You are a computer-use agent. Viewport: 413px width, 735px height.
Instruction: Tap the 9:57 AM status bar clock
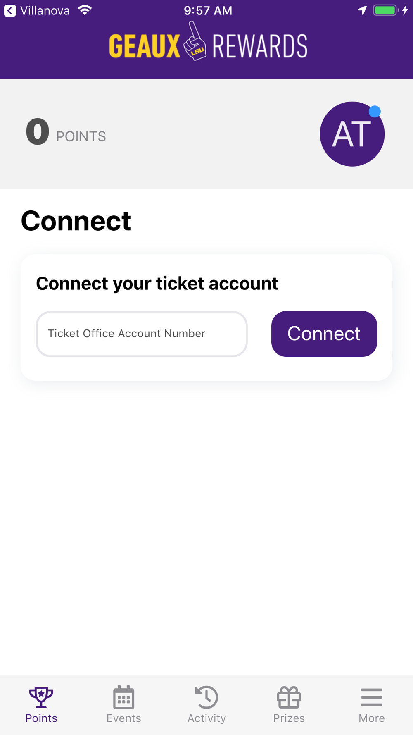(208, 10)
